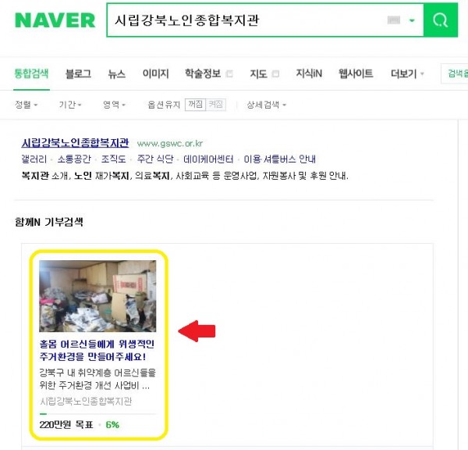Turn 옵션유지 to 켜짐

point(215,105)
